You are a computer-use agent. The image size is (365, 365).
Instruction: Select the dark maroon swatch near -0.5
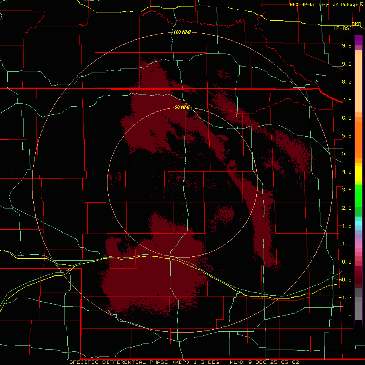click(358, 282)
